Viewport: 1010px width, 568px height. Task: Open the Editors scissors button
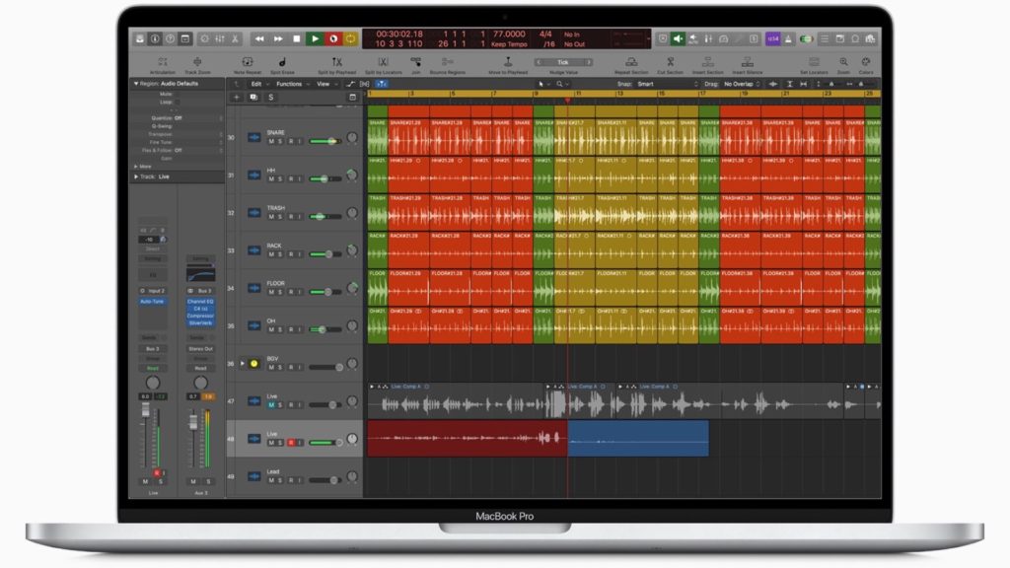point(235,38)
